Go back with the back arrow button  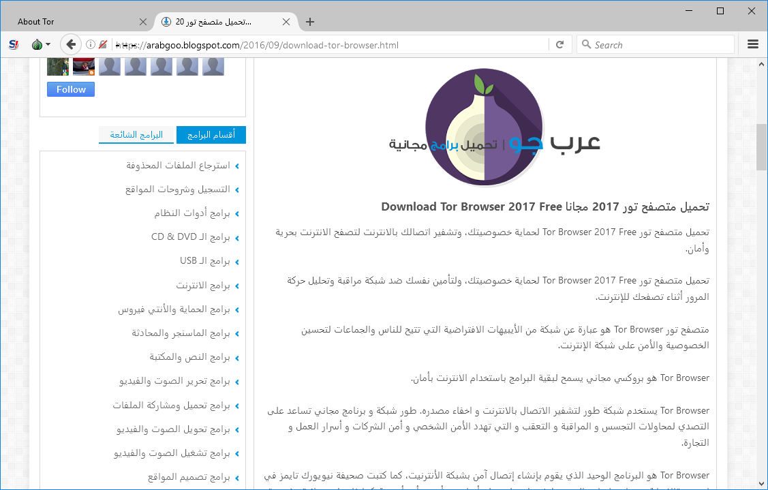tap(71, 44)
